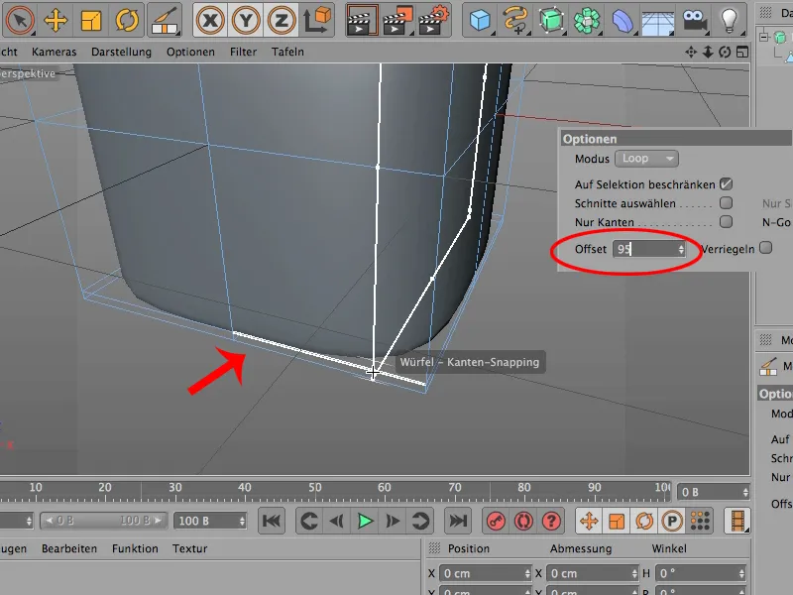Click the 100 B end frame field

[x=210, y=521]
